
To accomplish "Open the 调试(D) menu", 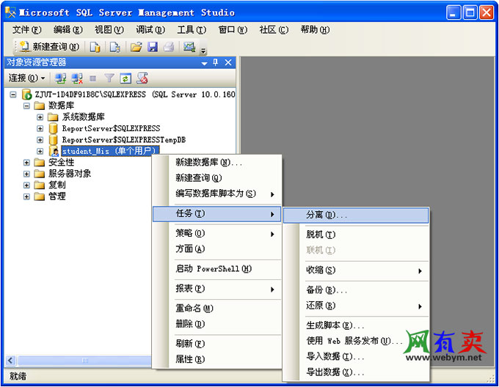I will pyautogui.click(x=150, y=30).
